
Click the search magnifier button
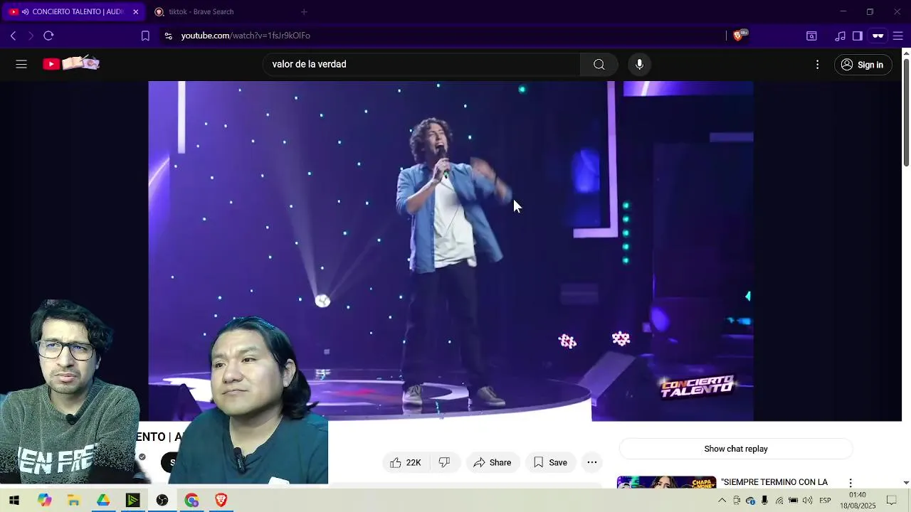[599, 65]
